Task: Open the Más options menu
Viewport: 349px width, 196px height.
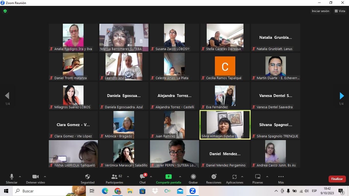Action: (281, 179)
